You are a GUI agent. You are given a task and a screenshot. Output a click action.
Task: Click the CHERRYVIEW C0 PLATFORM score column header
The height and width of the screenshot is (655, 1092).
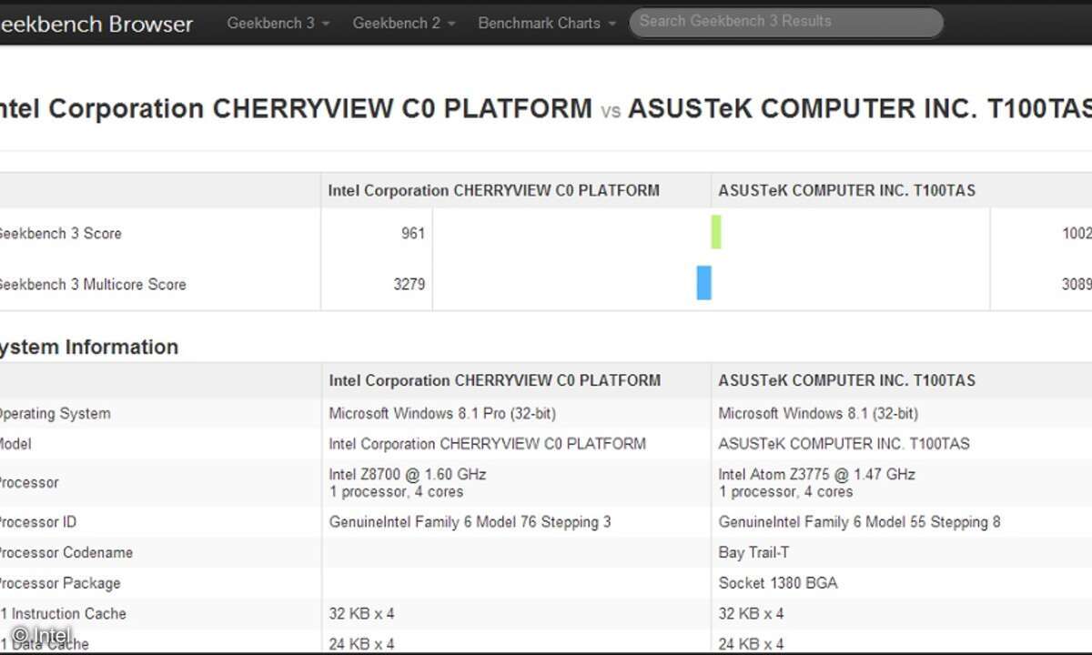tap(493, 191)
